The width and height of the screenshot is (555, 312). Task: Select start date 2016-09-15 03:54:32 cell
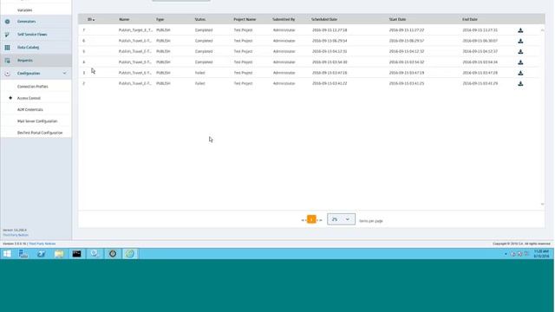coord(407,62)
